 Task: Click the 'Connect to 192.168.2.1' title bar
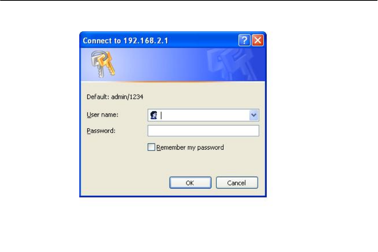click(125, 41)
